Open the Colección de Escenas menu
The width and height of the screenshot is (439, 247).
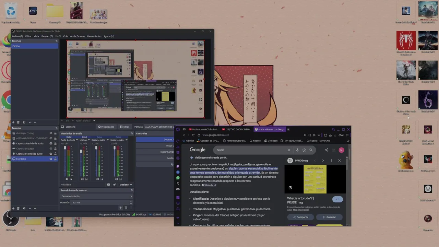coord(74,36)
